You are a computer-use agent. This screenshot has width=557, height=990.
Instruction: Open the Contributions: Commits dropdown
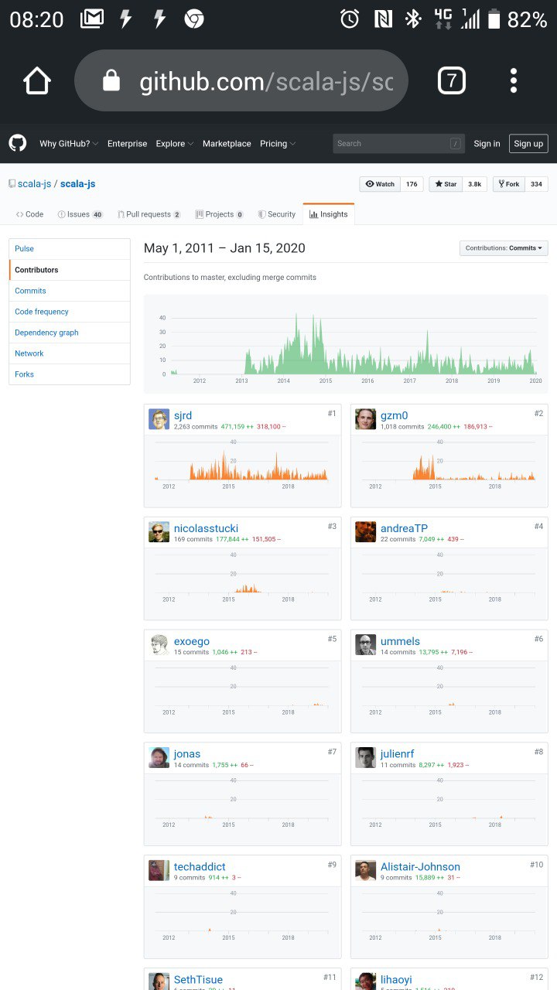(504, 248)
